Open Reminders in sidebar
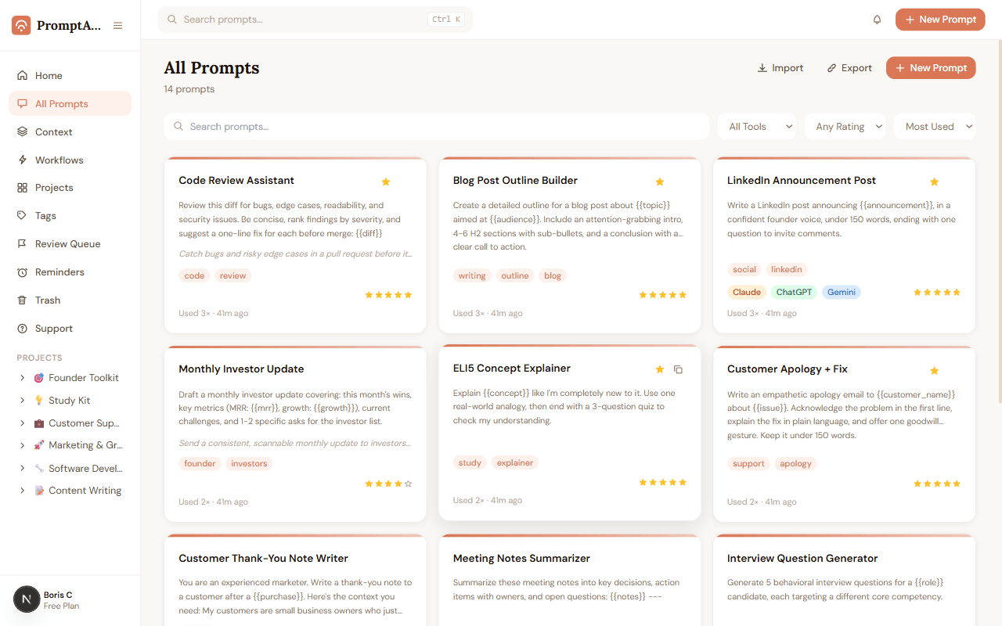 click(x=70, y=272)
